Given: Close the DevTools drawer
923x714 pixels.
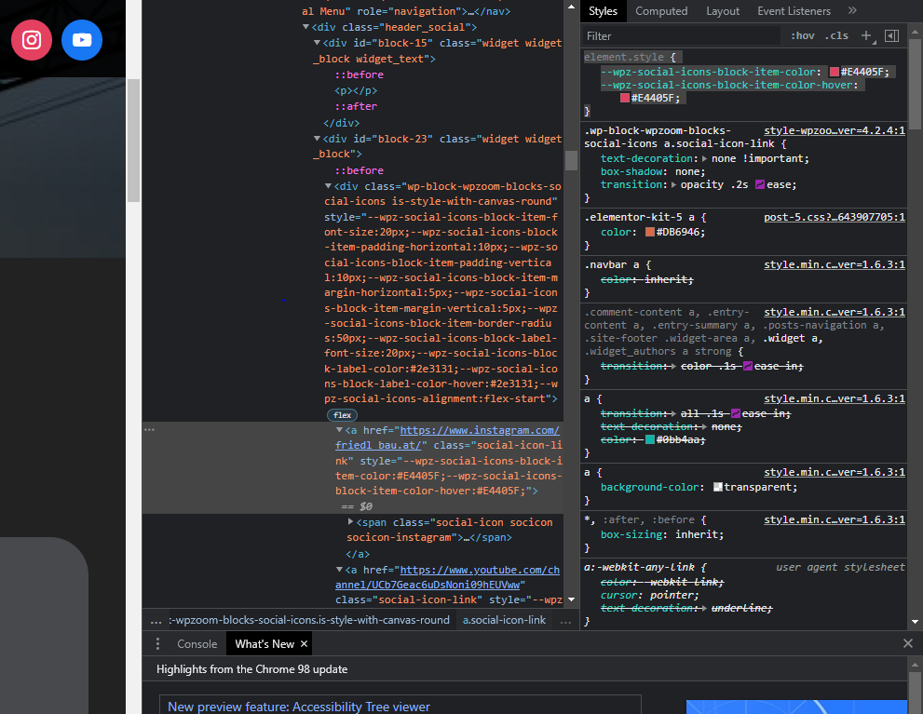Looking at the screenshot, I should (x=908, y=643).
